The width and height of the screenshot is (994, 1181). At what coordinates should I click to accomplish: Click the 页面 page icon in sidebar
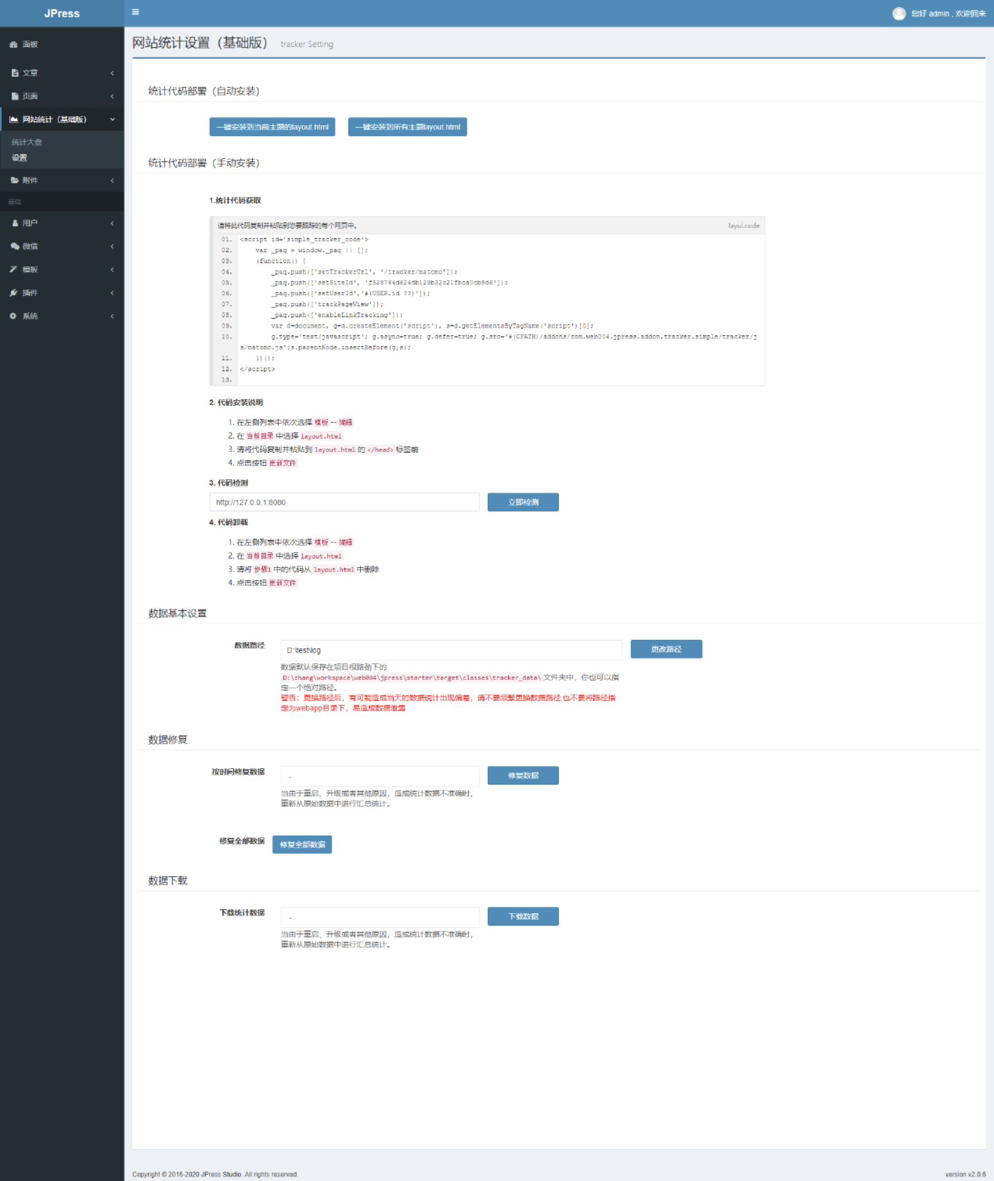[x=15, y=96]
